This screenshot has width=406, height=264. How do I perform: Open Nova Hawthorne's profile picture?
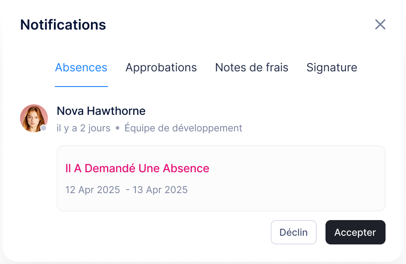[x=34, y=118]
